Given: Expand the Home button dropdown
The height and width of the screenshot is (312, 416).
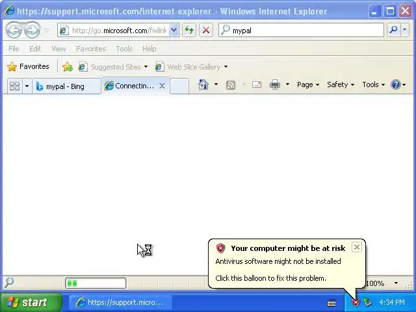Looking at the screenshot, I should pyautogui.click(x=216, y=84).
